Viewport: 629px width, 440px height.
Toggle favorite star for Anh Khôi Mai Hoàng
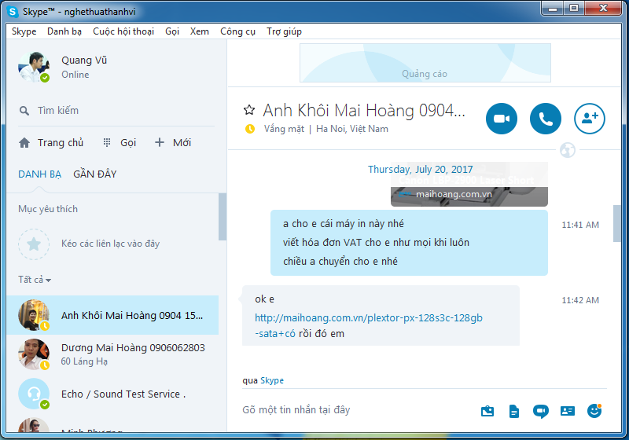(249, 110)
